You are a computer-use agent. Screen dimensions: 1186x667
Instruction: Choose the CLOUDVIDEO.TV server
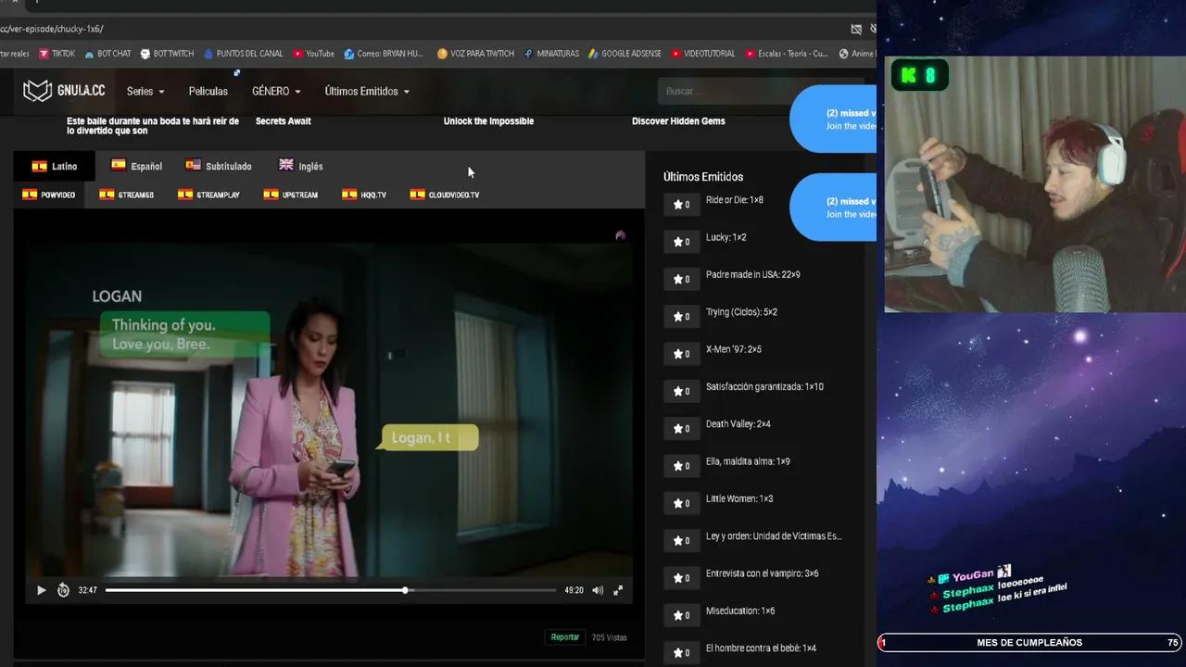click(x=445, y=195)
